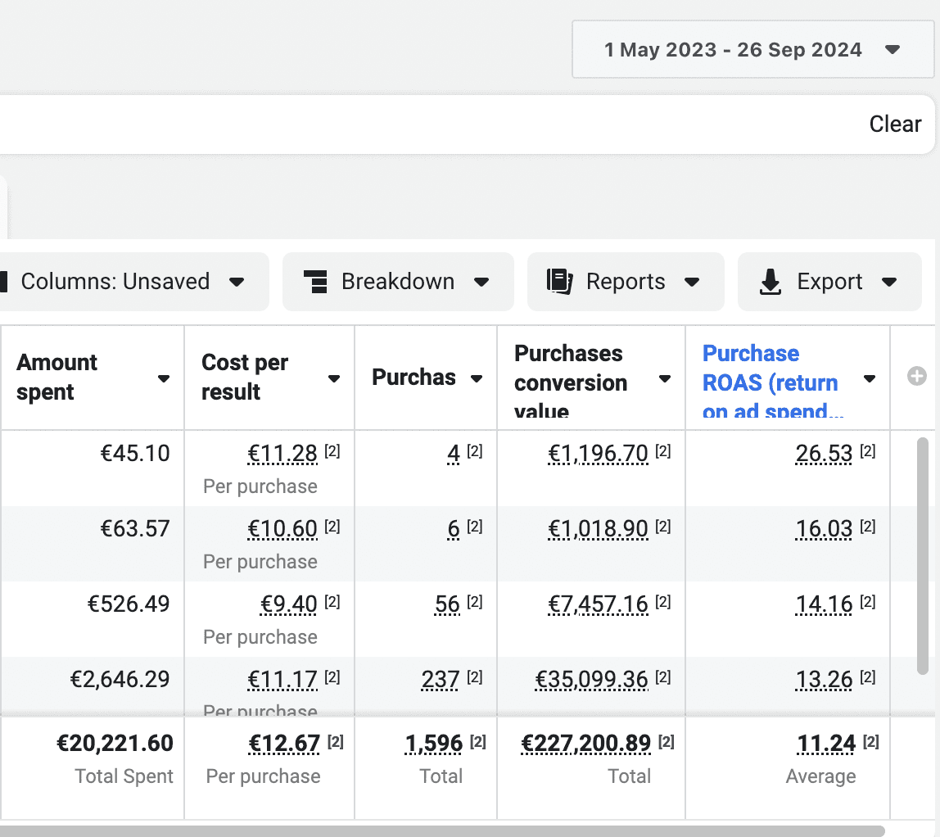Open Purchases column header arrow
Image resolution: width=940 pixels, height=837 pixels.
(477, 378)
